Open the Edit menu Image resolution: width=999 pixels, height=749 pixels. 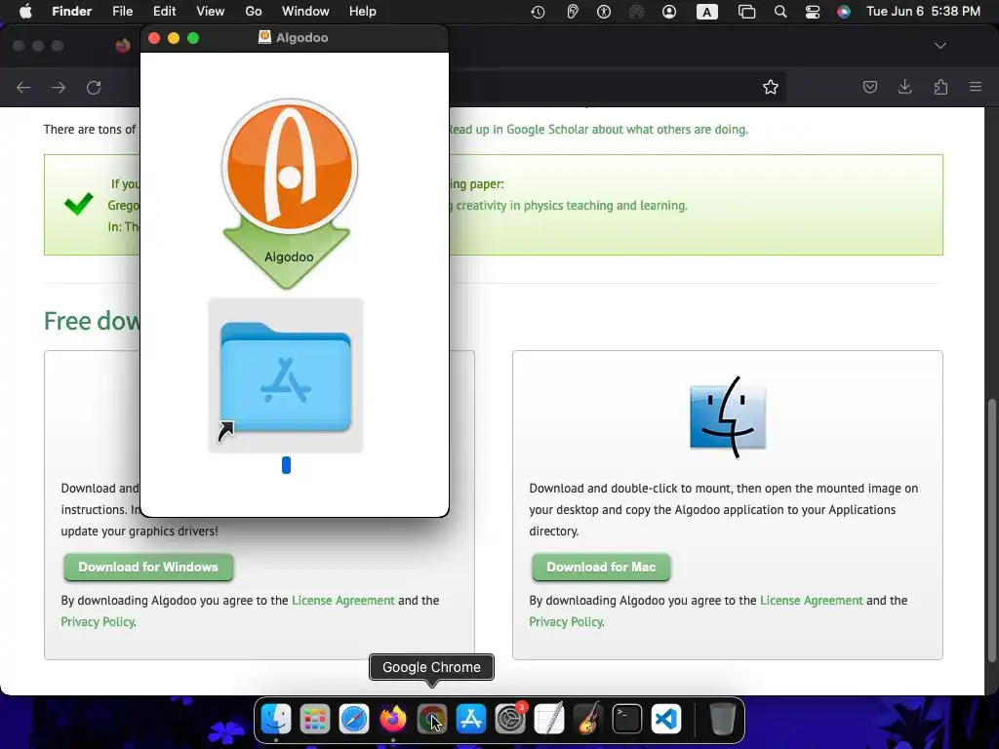[164, 12]
